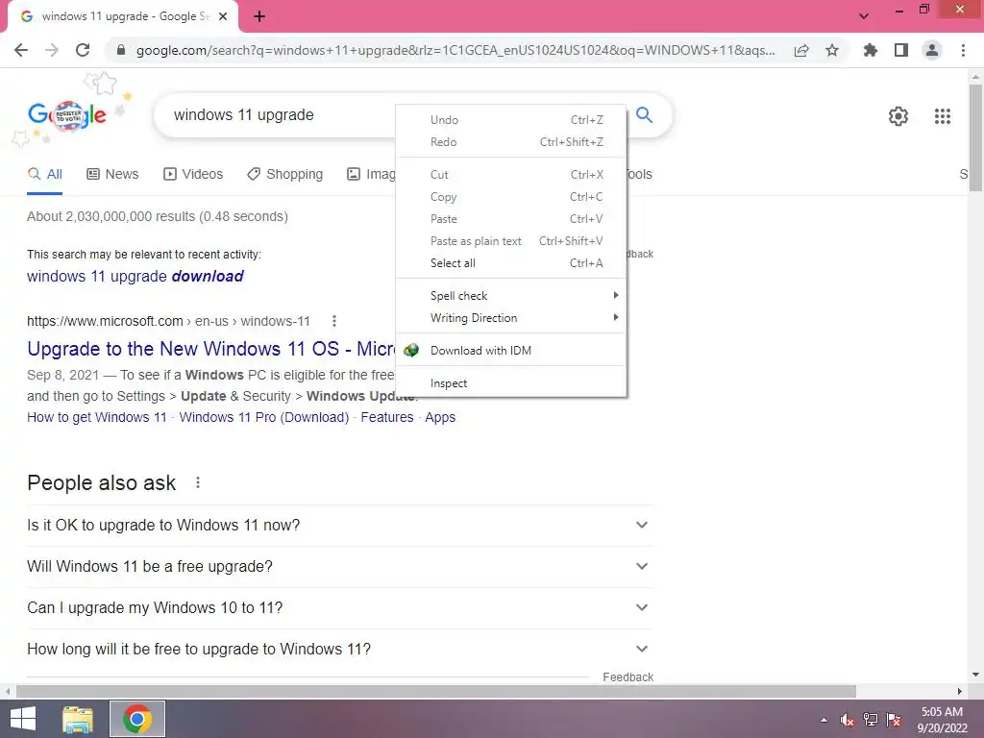Expand Is it OK to upgrade to Windows 11 now

[x=340, y=526]
